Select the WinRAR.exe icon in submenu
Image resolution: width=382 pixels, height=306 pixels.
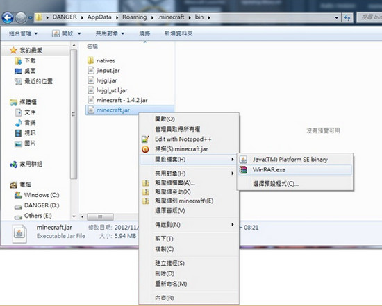243,170
